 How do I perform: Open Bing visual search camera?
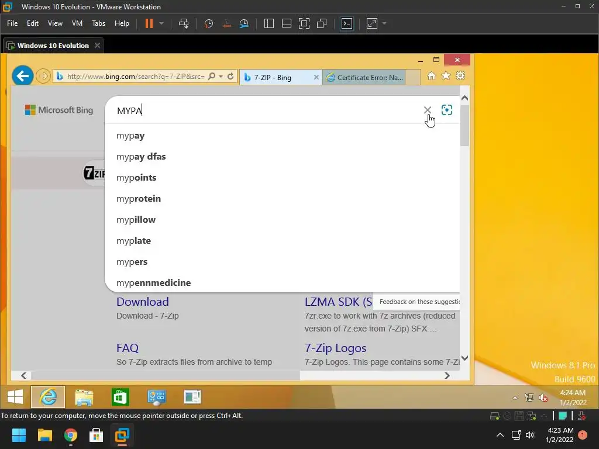(x=446, y=110)
